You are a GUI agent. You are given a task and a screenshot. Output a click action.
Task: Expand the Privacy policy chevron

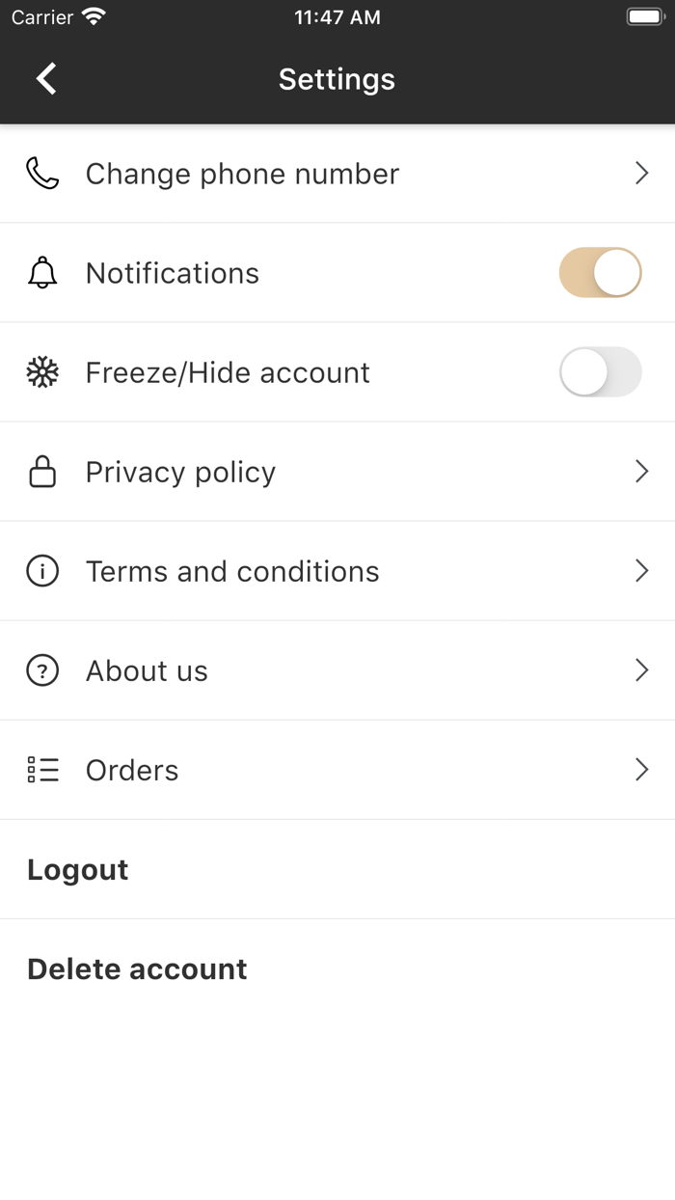point(641,472)
